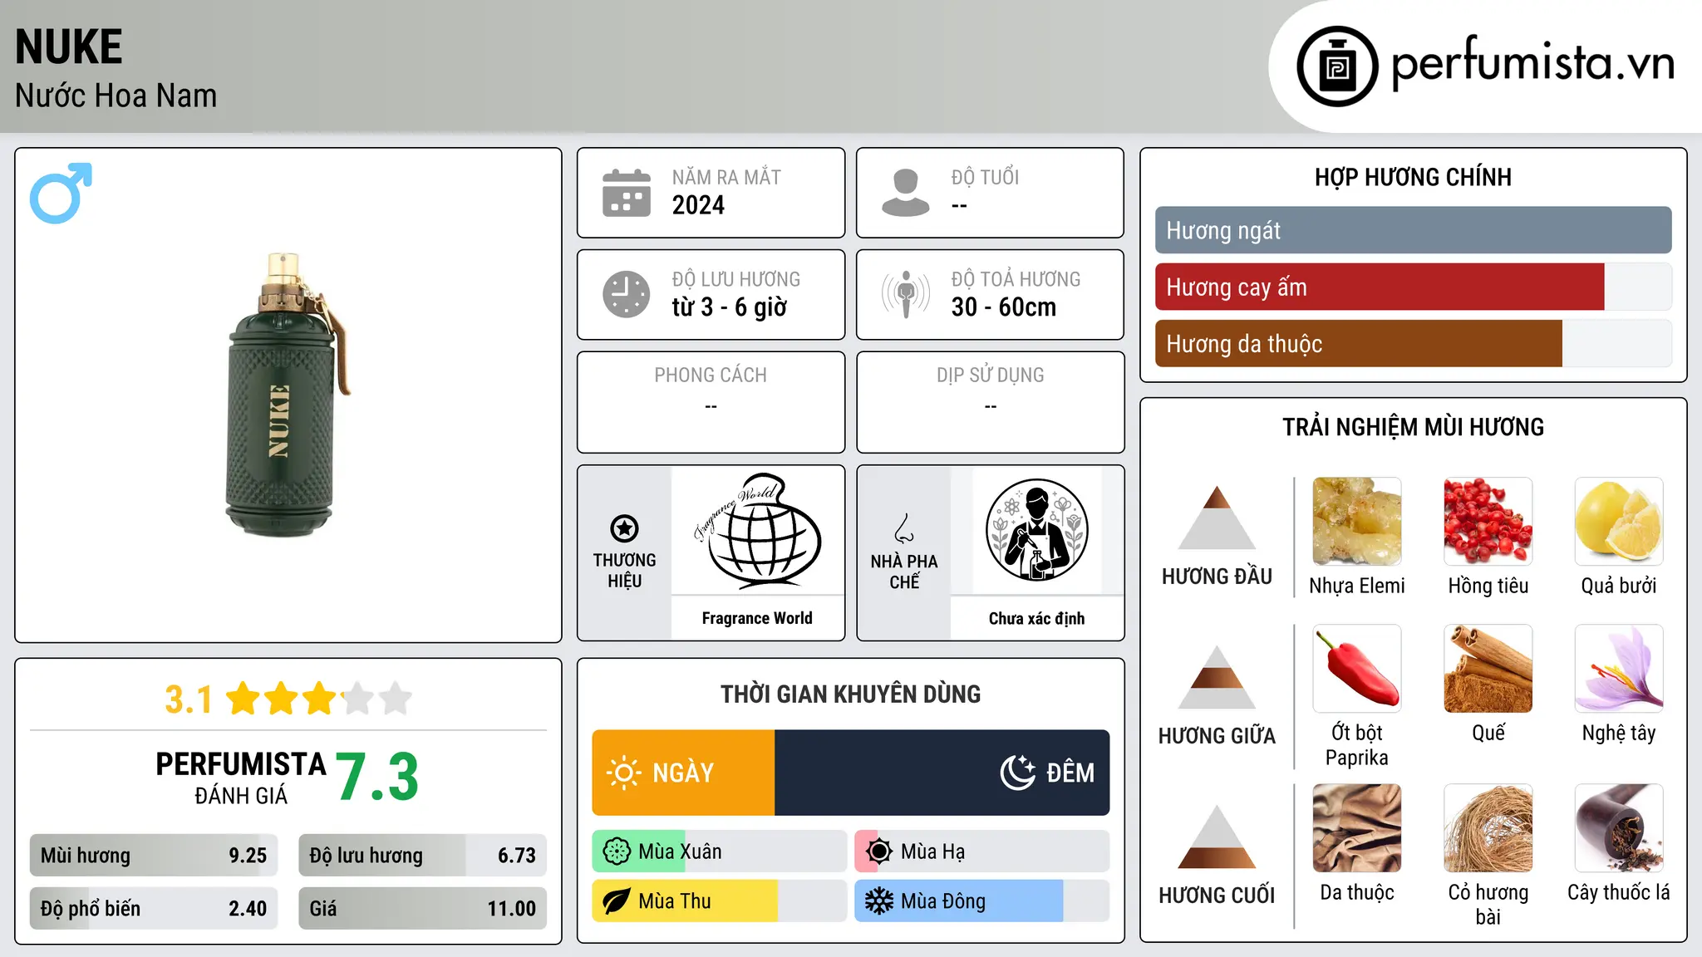Click the PERFUMISTA ĐÁNH GIÁ label
This screenshot has height=957, width=1702.
click(241, 778)
